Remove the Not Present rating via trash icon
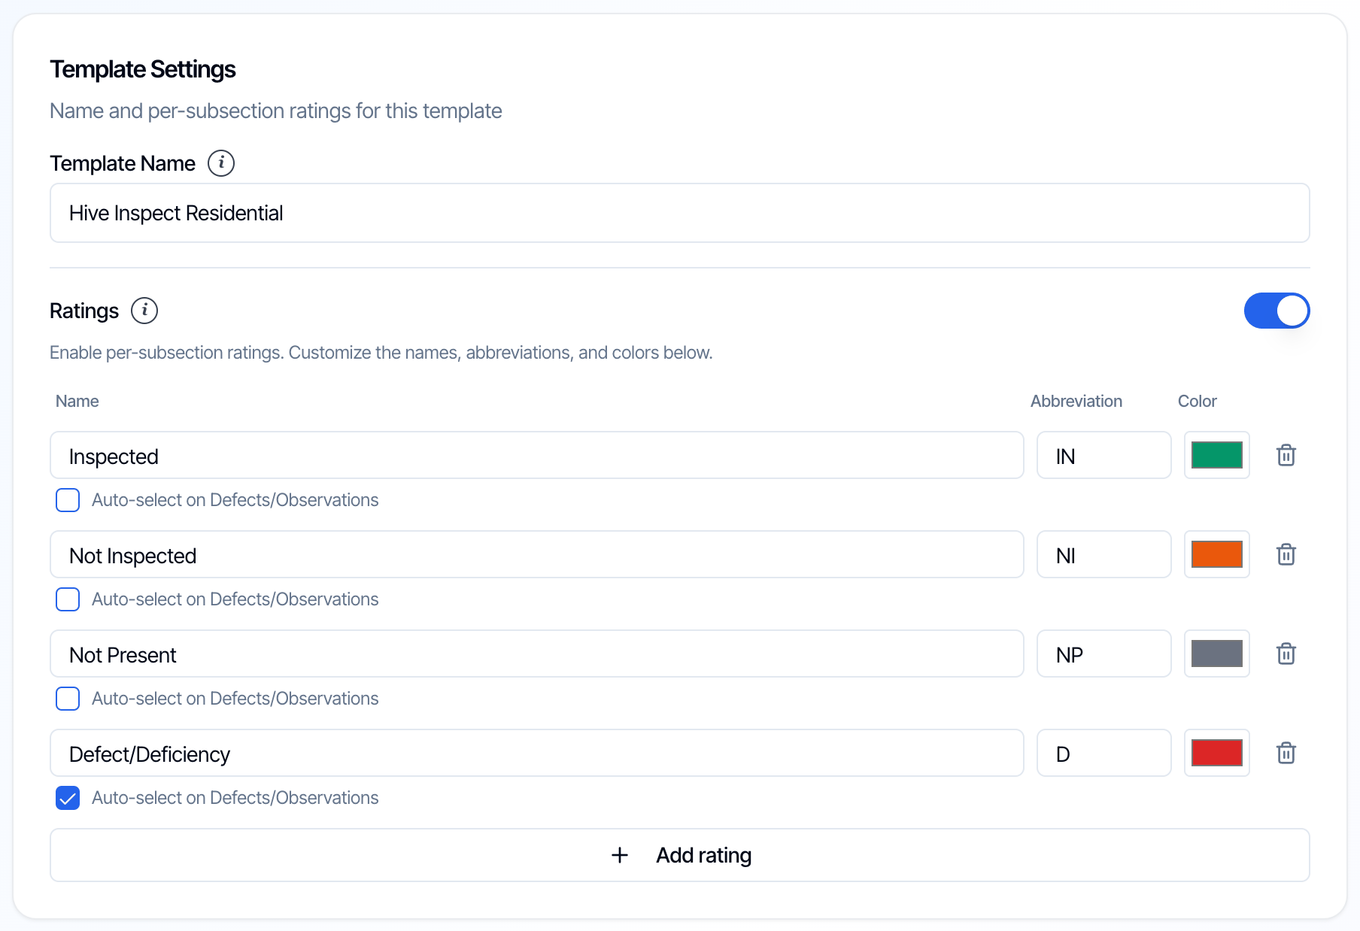1360x931 pixels. [x=1286, y=654]
